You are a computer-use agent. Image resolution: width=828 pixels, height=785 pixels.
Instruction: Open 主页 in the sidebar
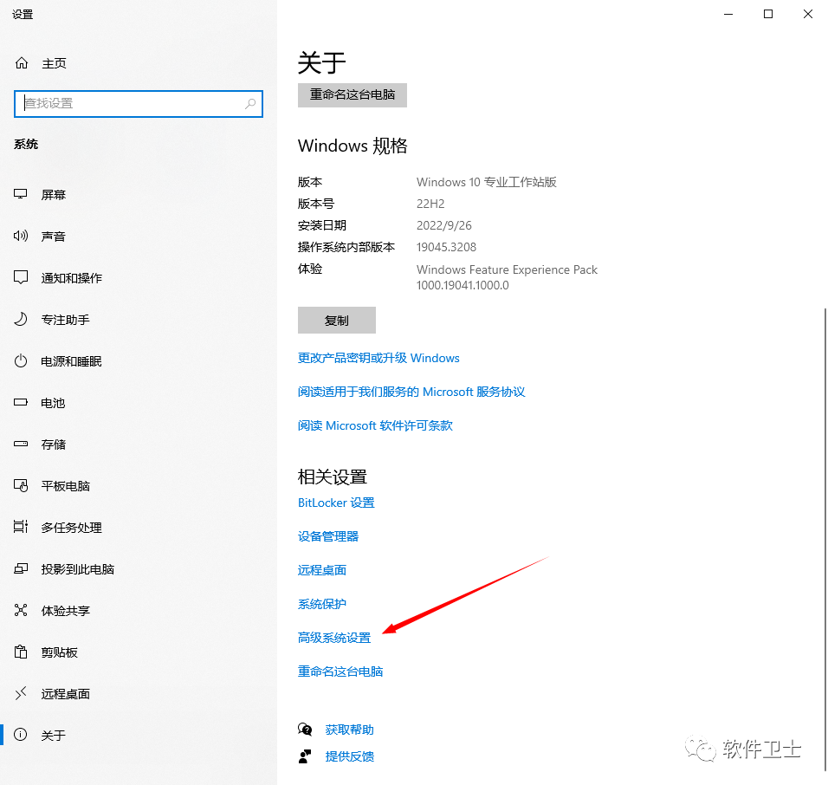click(54, 63)
